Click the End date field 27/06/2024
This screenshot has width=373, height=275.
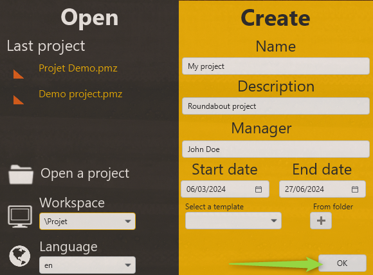point(322,189)
